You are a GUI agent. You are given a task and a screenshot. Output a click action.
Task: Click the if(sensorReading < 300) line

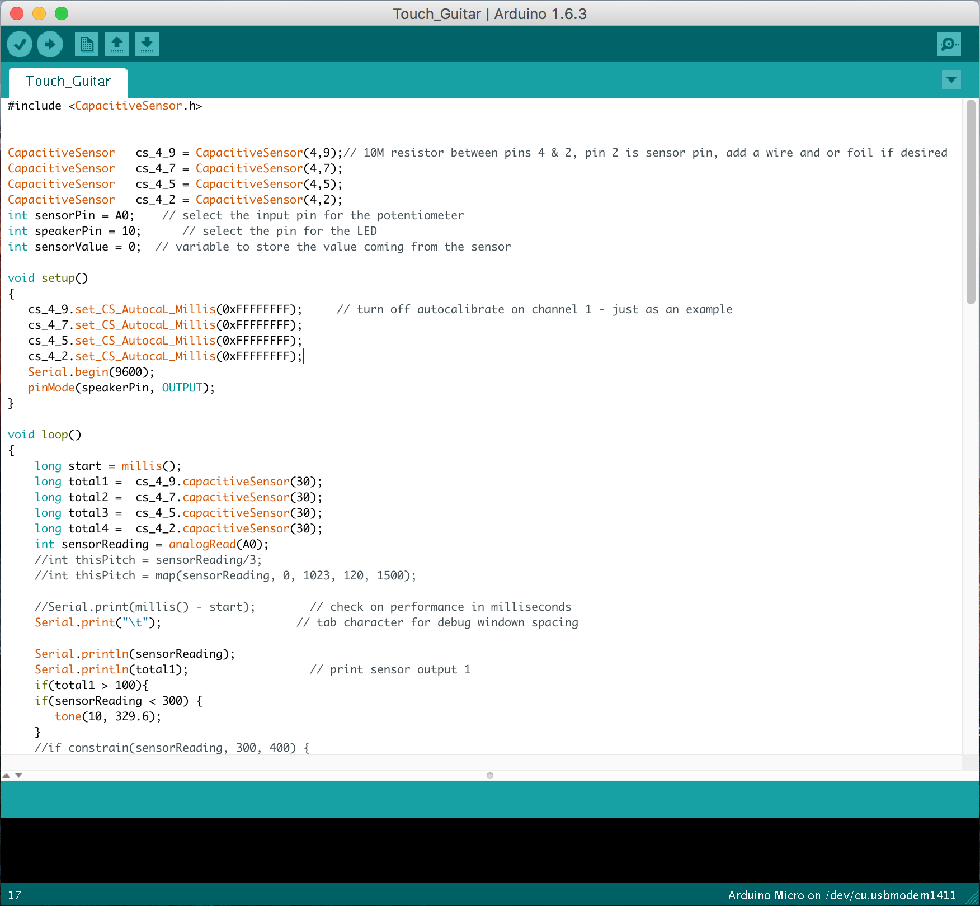tap(119, 701)
